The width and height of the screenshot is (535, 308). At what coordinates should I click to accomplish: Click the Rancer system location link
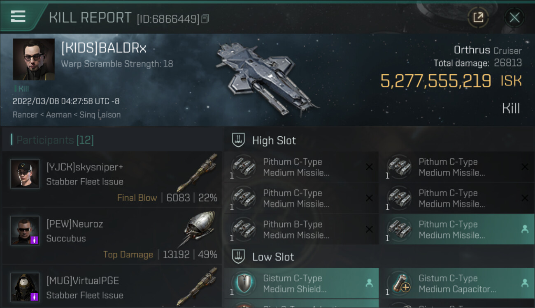(x=25, y=115)
